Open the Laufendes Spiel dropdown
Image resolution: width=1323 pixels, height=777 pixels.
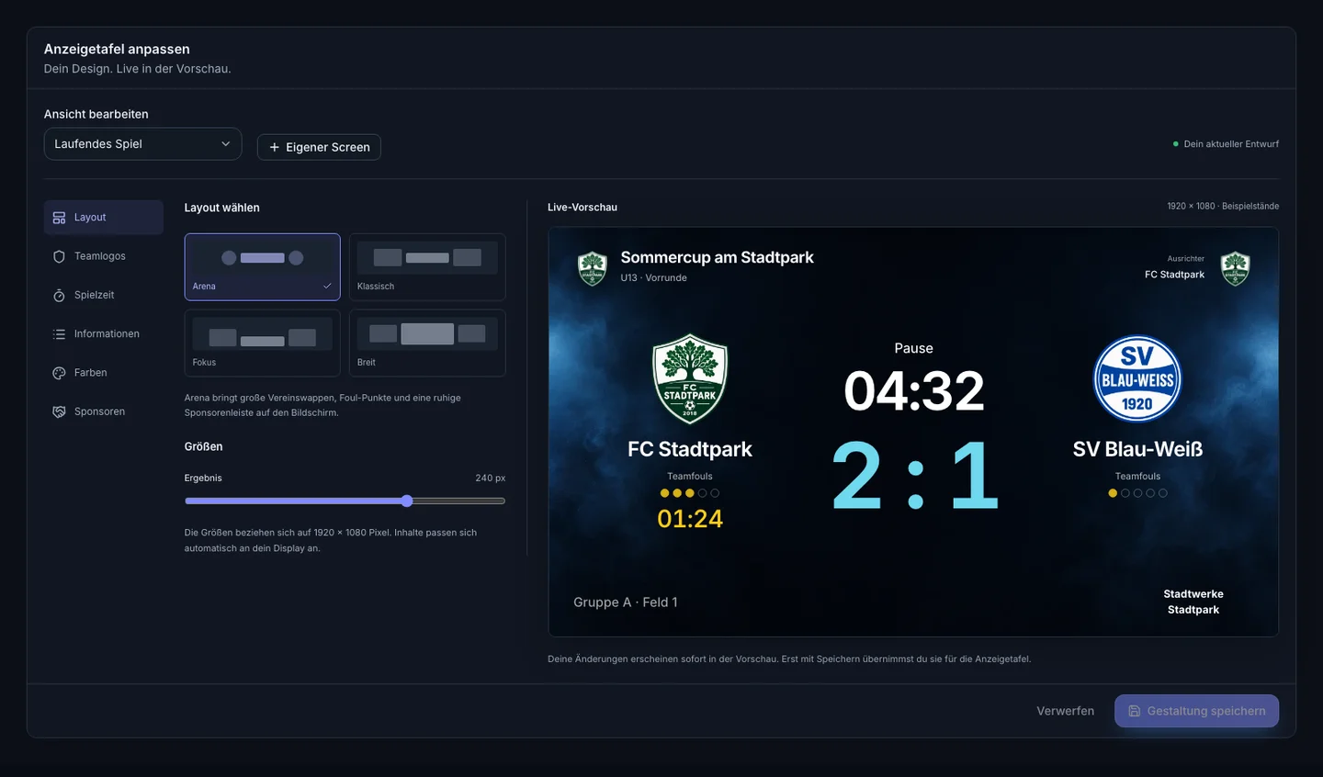click(142, 144)
